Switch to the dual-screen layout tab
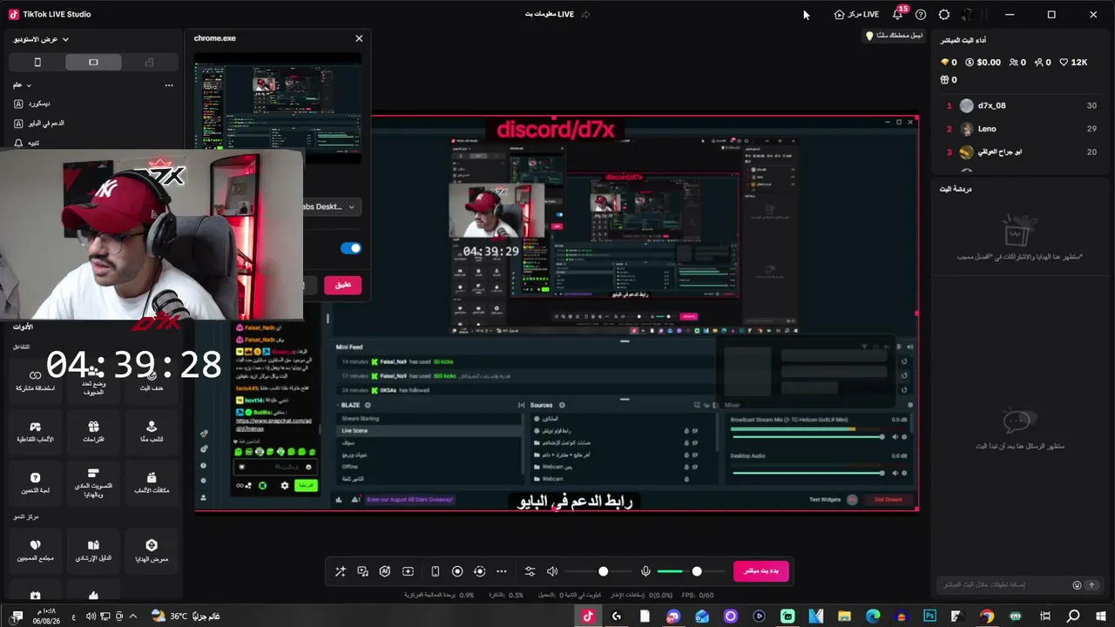This screenshot has height=627, width=1115. 149,63
